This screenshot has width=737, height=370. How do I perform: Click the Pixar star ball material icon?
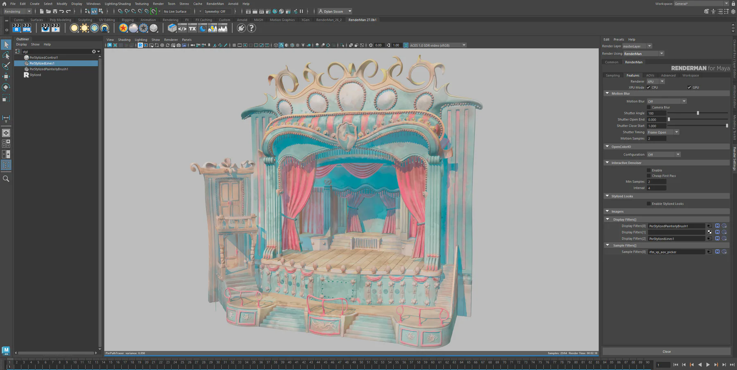(123, 28)
